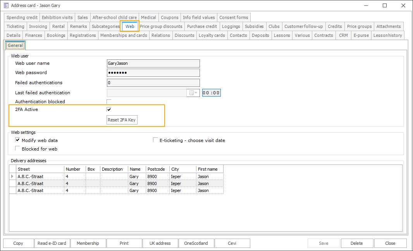Sort delivery addresses by Postcode column
This screenshot has width=413, height=251.
tap(157, 169)
